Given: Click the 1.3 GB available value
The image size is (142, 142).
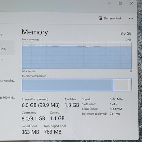Looking at the screenshot, I should point(72,105).
